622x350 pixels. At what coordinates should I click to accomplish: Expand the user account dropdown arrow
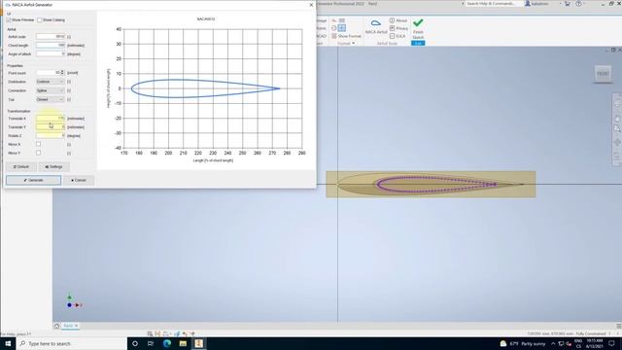(560, 4)
